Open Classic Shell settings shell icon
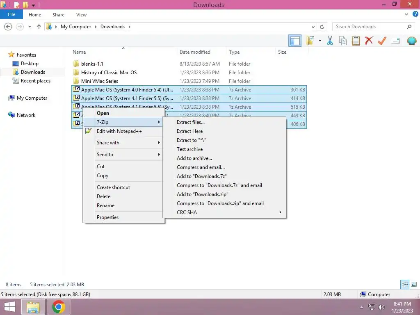This screenshot has height=315, width=420. 411,41
